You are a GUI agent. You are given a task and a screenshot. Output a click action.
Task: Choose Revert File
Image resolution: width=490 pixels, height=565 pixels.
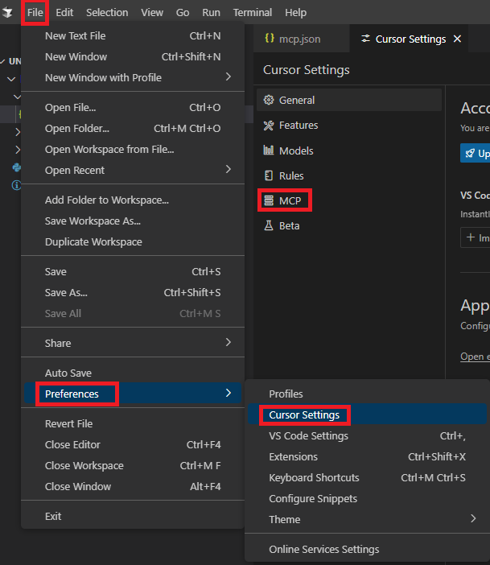point(133,423)
